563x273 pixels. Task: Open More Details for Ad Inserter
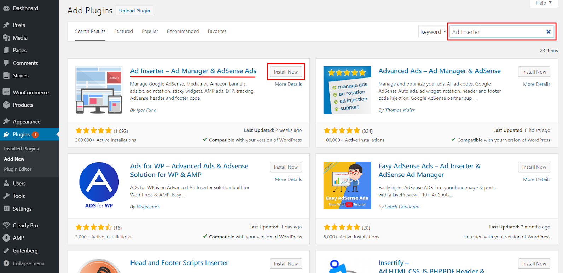(x=288, y=84)
